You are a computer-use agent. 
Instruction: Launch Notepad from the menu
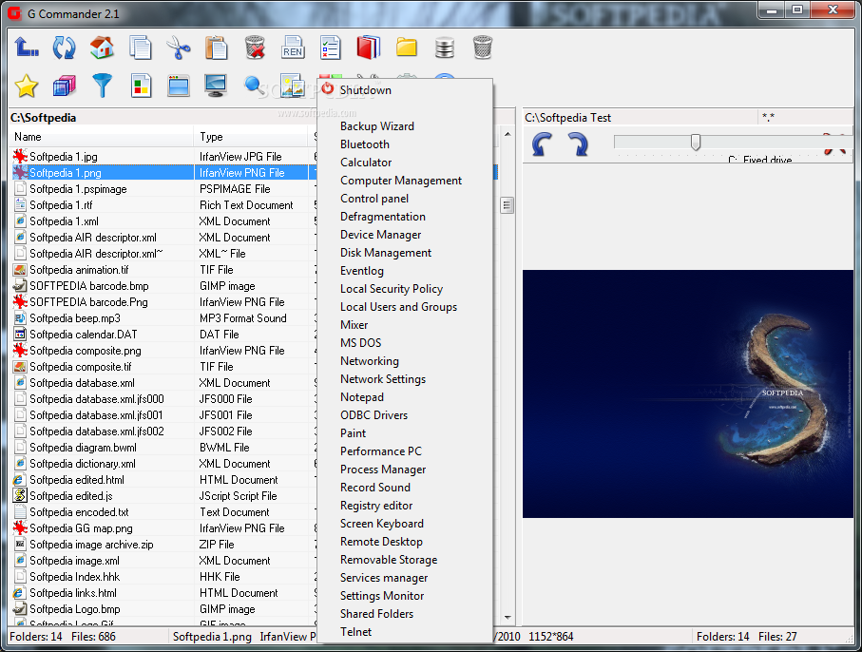coord(362,397)
